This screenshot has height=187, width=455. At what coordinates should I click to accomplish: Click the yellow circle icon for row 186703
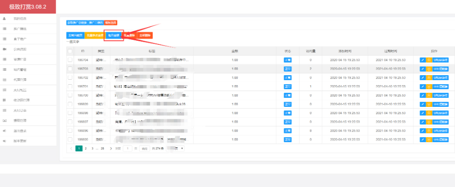pyautogui.click(x=429, y=69)
